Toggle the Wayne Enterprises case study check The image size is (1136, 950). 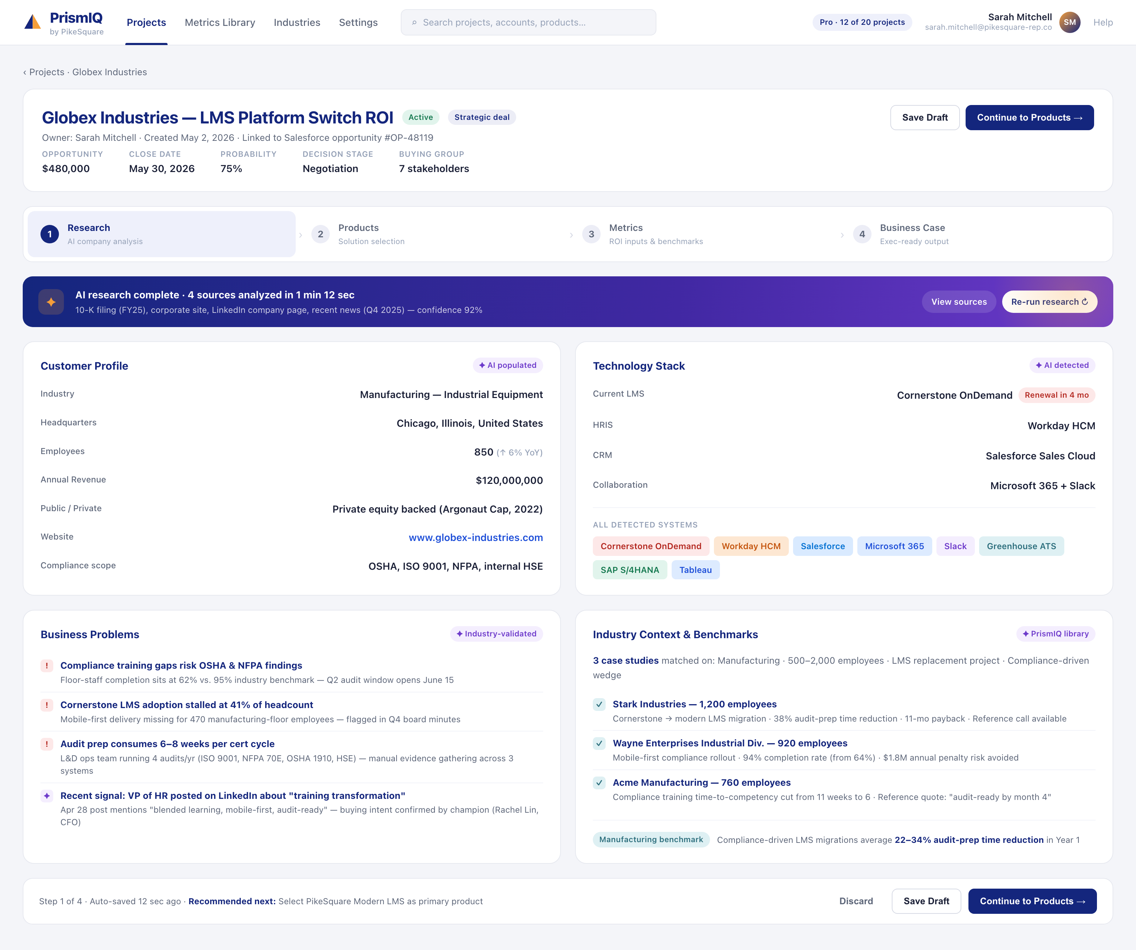(x=599, y=744)
